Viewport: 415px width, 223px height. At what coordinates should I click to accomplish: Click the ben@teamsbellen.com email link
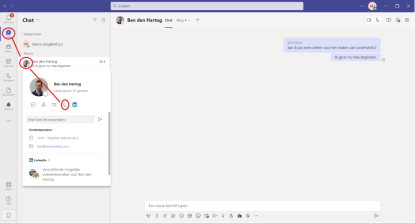point(53,146)
